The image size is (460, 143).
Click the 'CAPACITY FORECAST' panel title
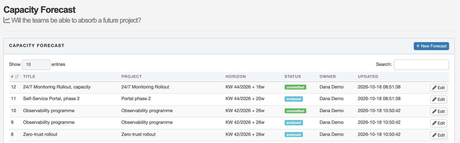pyautogui.click(x=37, y=45)
